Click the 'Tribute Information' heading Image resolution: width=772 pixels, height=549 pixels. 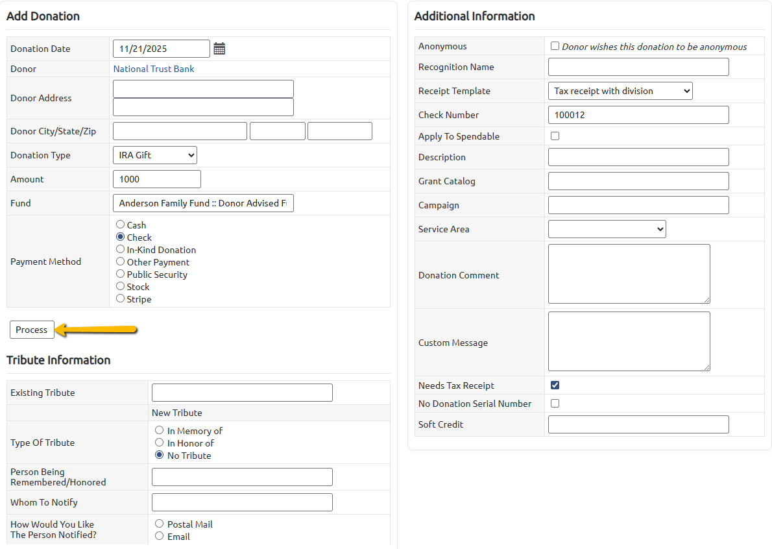point(58,360)
